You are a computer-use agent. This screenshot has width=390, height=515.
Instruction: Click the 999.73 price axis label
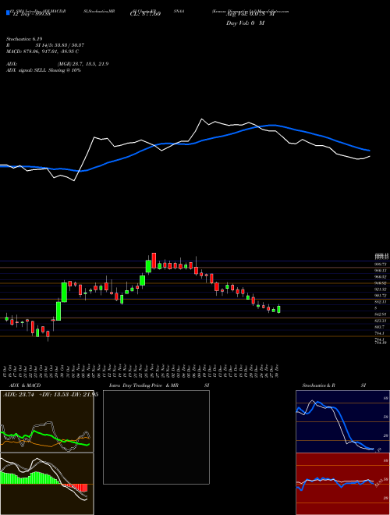pos(382,264)
